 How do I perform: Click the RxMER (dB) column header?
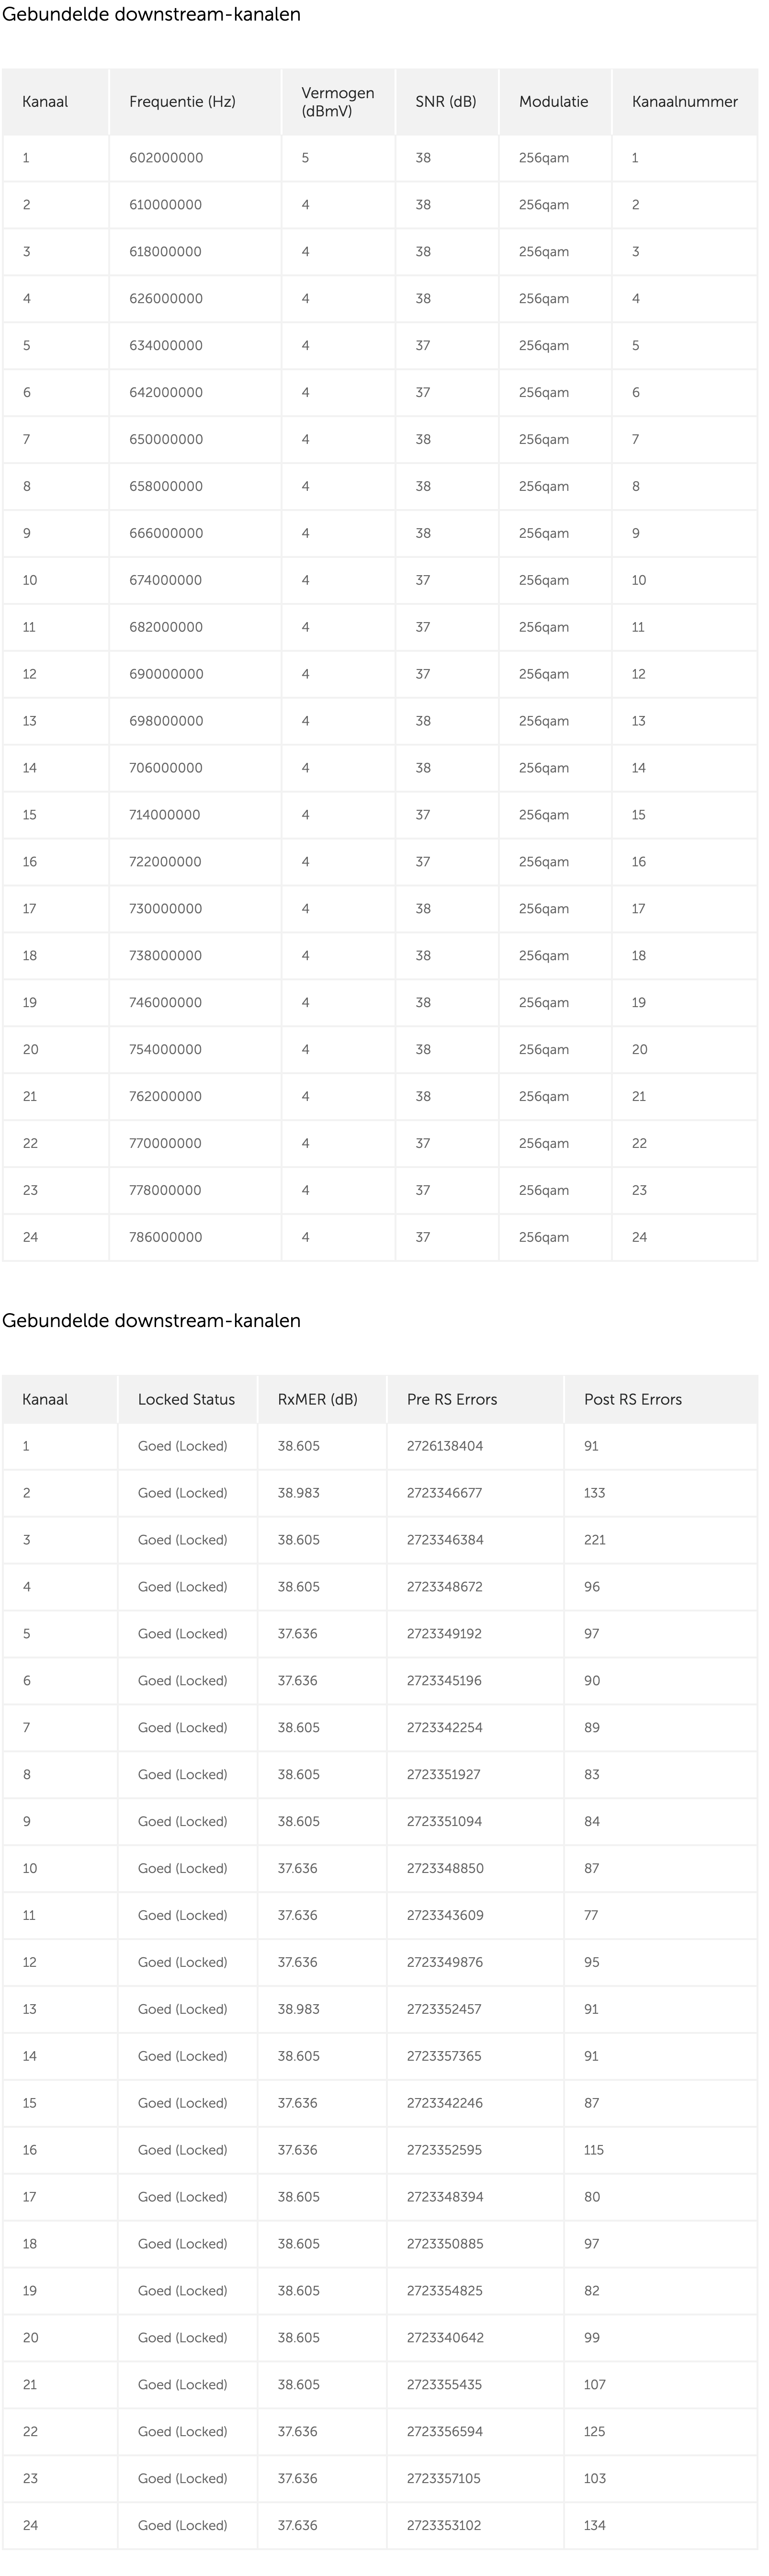317,1400
